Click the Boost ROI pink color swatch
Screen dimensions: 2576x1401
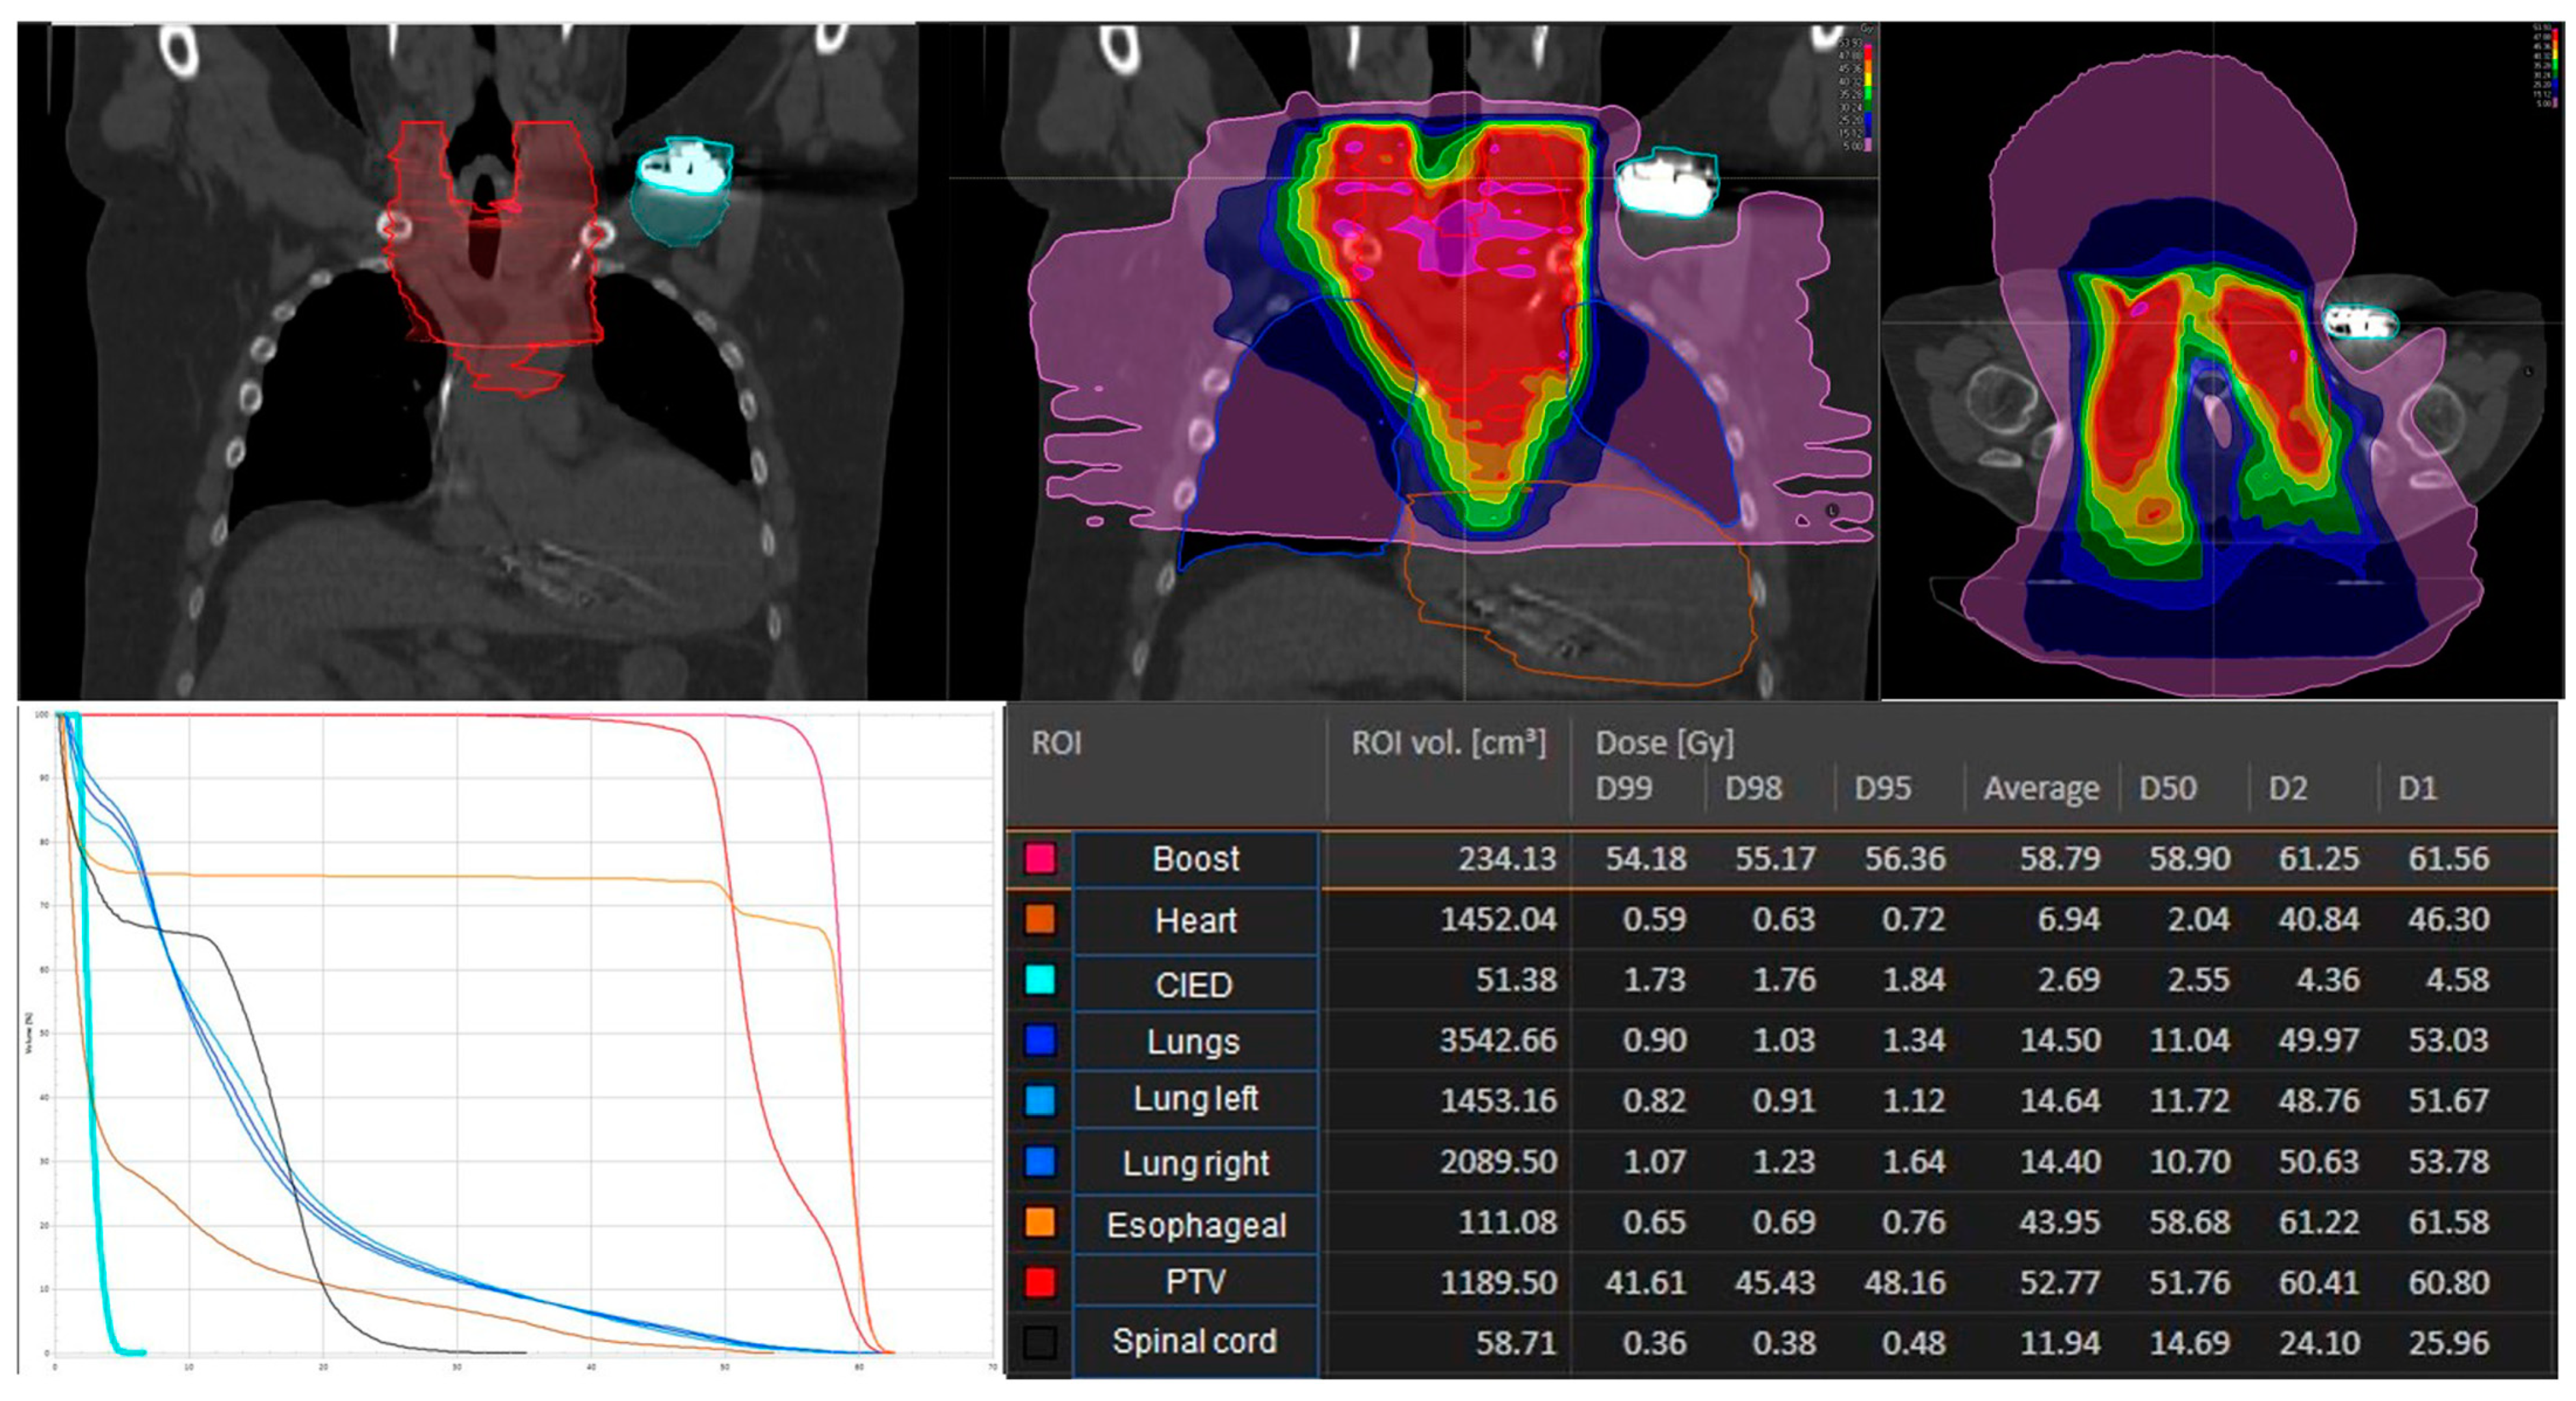click(x=1040, y=858)
